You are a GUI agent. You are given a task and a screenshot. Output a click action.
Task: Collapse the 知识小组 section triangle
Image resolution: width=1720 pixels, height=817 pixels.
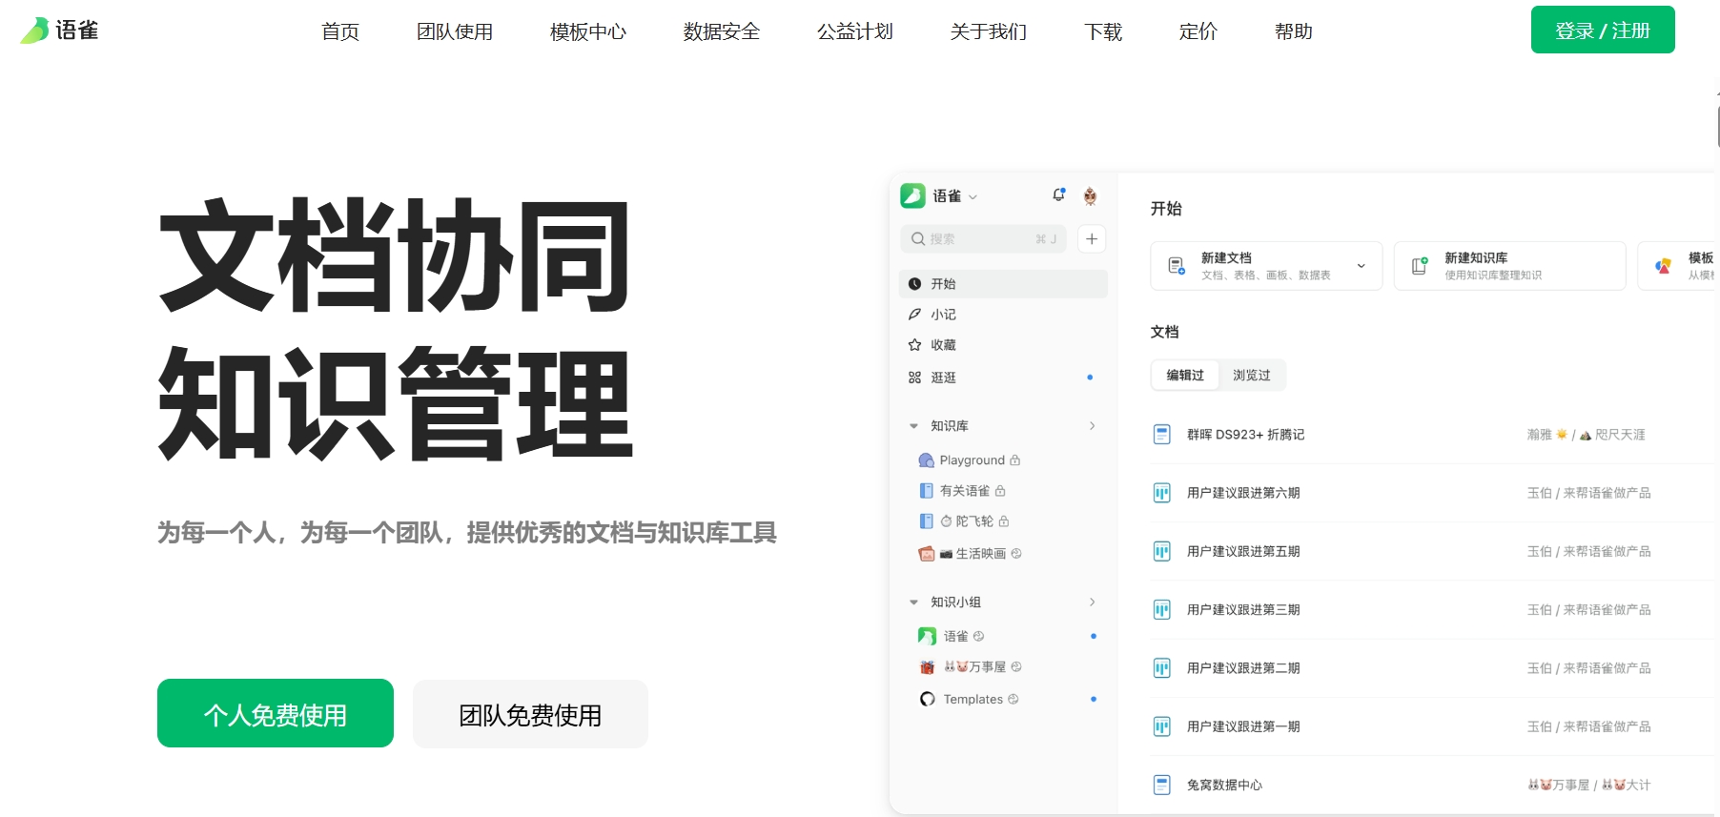[913, 603]
